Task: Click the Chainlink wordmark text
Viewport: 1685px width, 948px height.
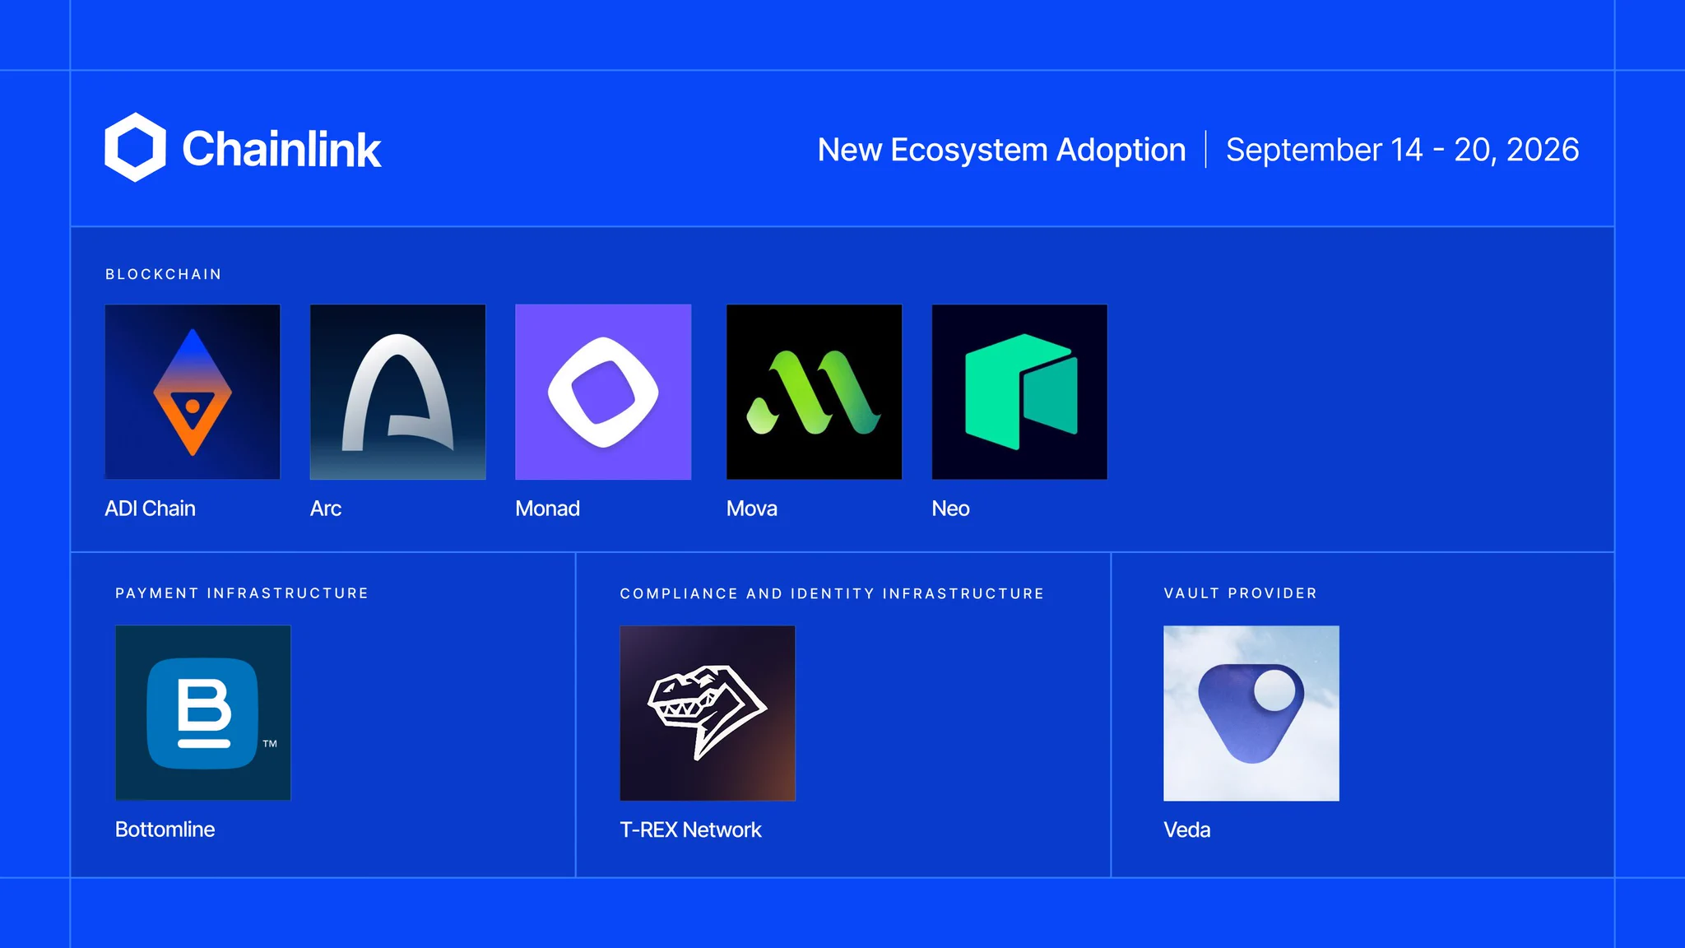Action: tap(281, 149)
